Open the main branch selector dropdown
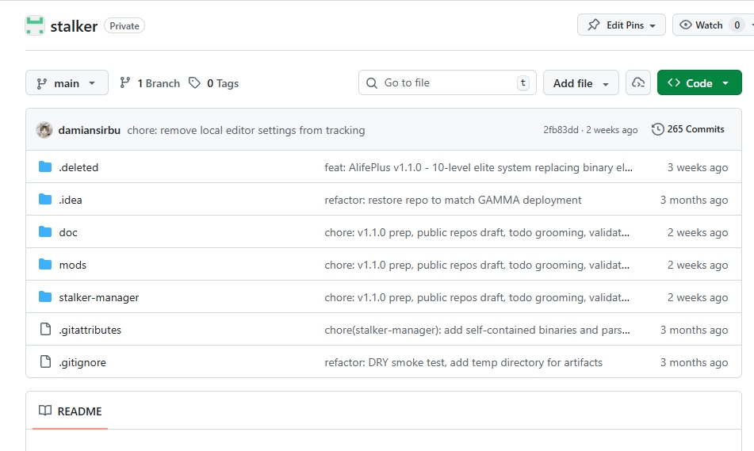The image size is (754, 451). click(67, 83)
